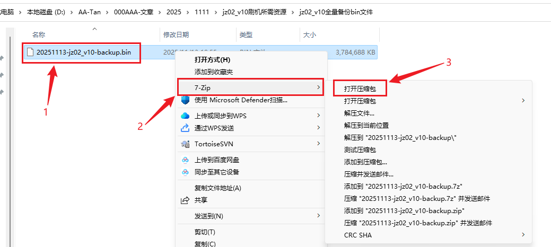551x247 pixels.
Task: Click the WPS cloud upload icon
Action: tap(185, 116)
